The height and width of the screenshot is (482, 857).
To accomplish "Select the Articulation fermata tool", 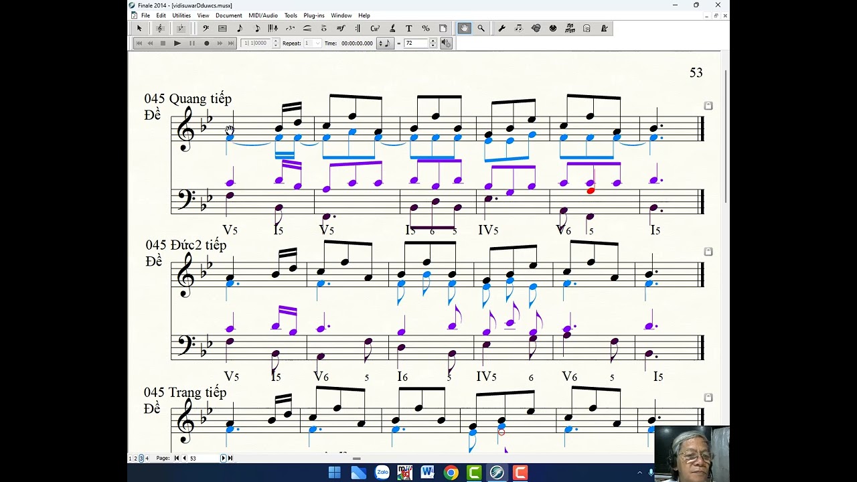I will pos(323,28).
